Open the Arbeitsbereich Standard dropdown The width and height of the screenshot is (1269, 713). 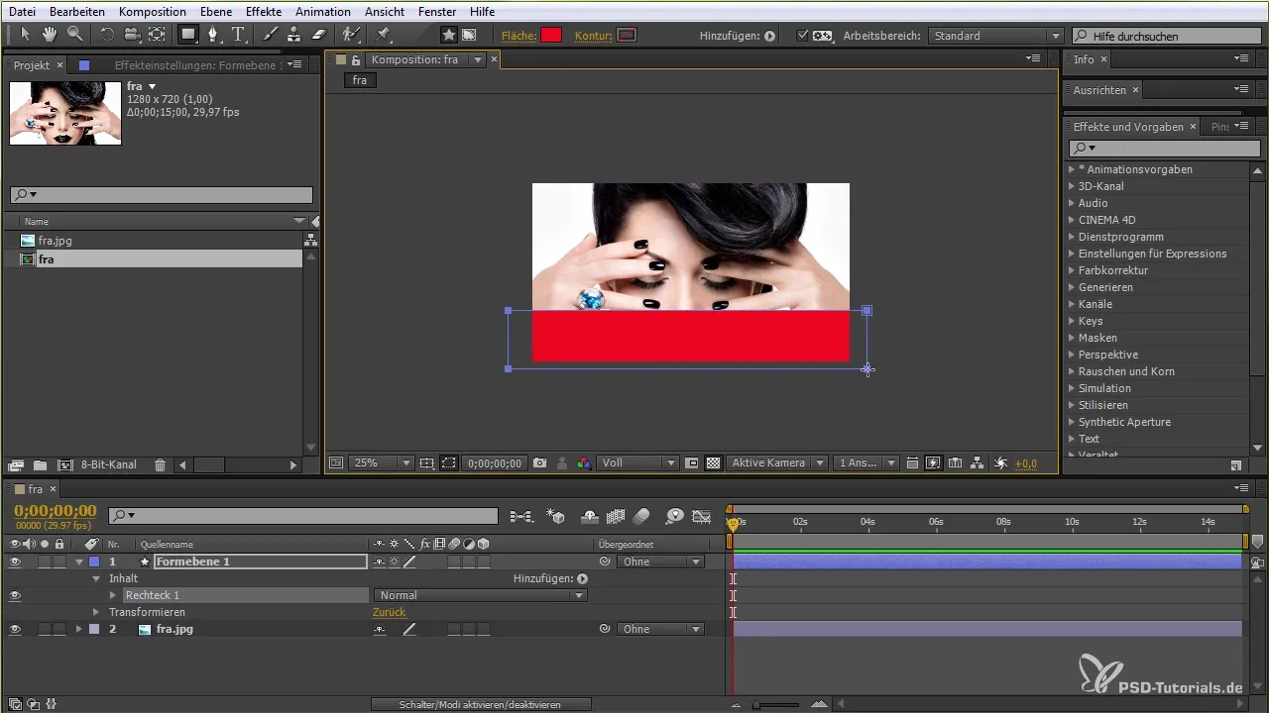point(996,36)
